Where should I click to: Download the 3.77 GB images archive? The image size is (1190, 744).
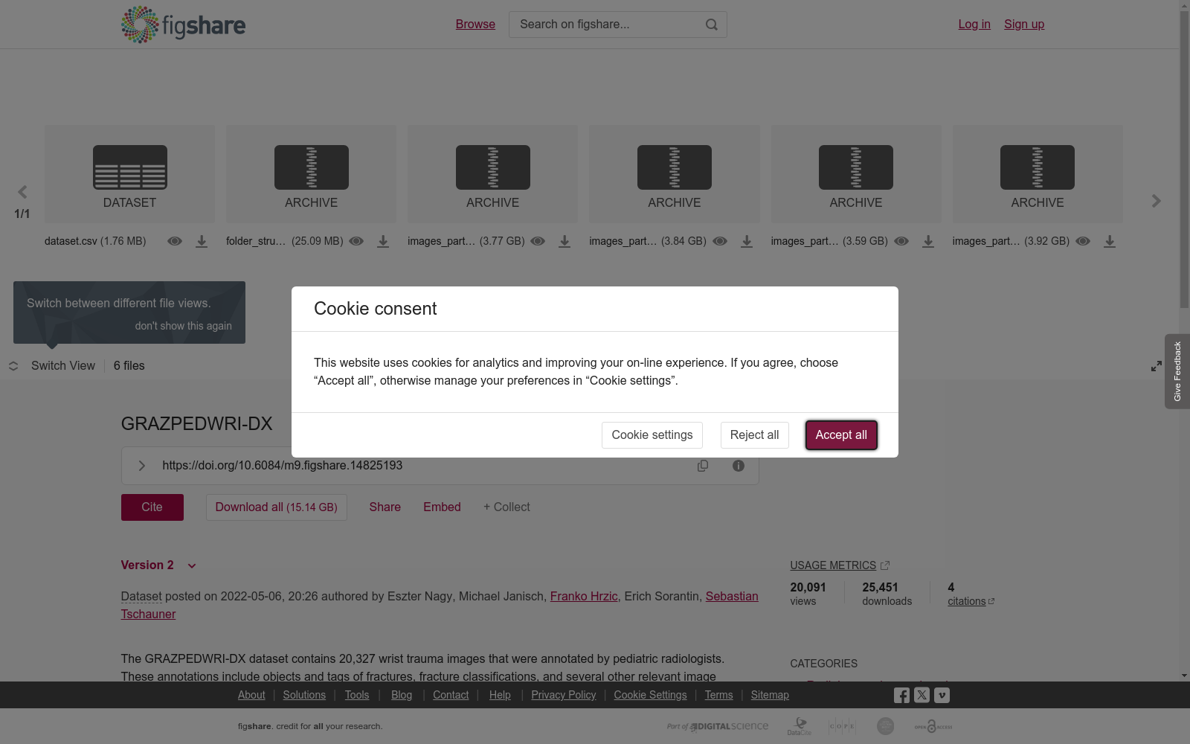(565, 241)
